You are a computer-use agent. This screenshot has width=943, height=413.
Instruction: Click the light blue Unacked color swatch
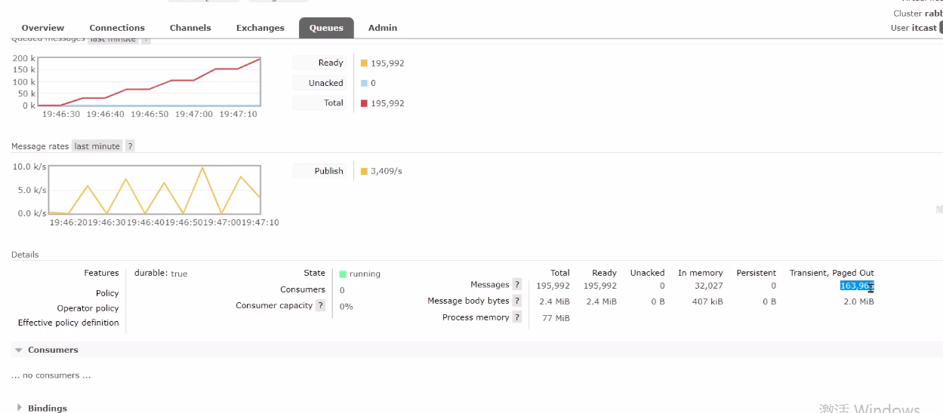point(364,83)
